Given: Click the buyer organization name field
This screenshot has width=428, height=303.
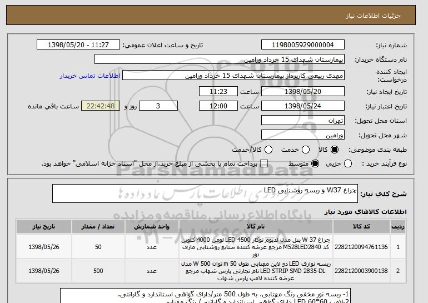Looking at the screenshot, I should point(220,59).
